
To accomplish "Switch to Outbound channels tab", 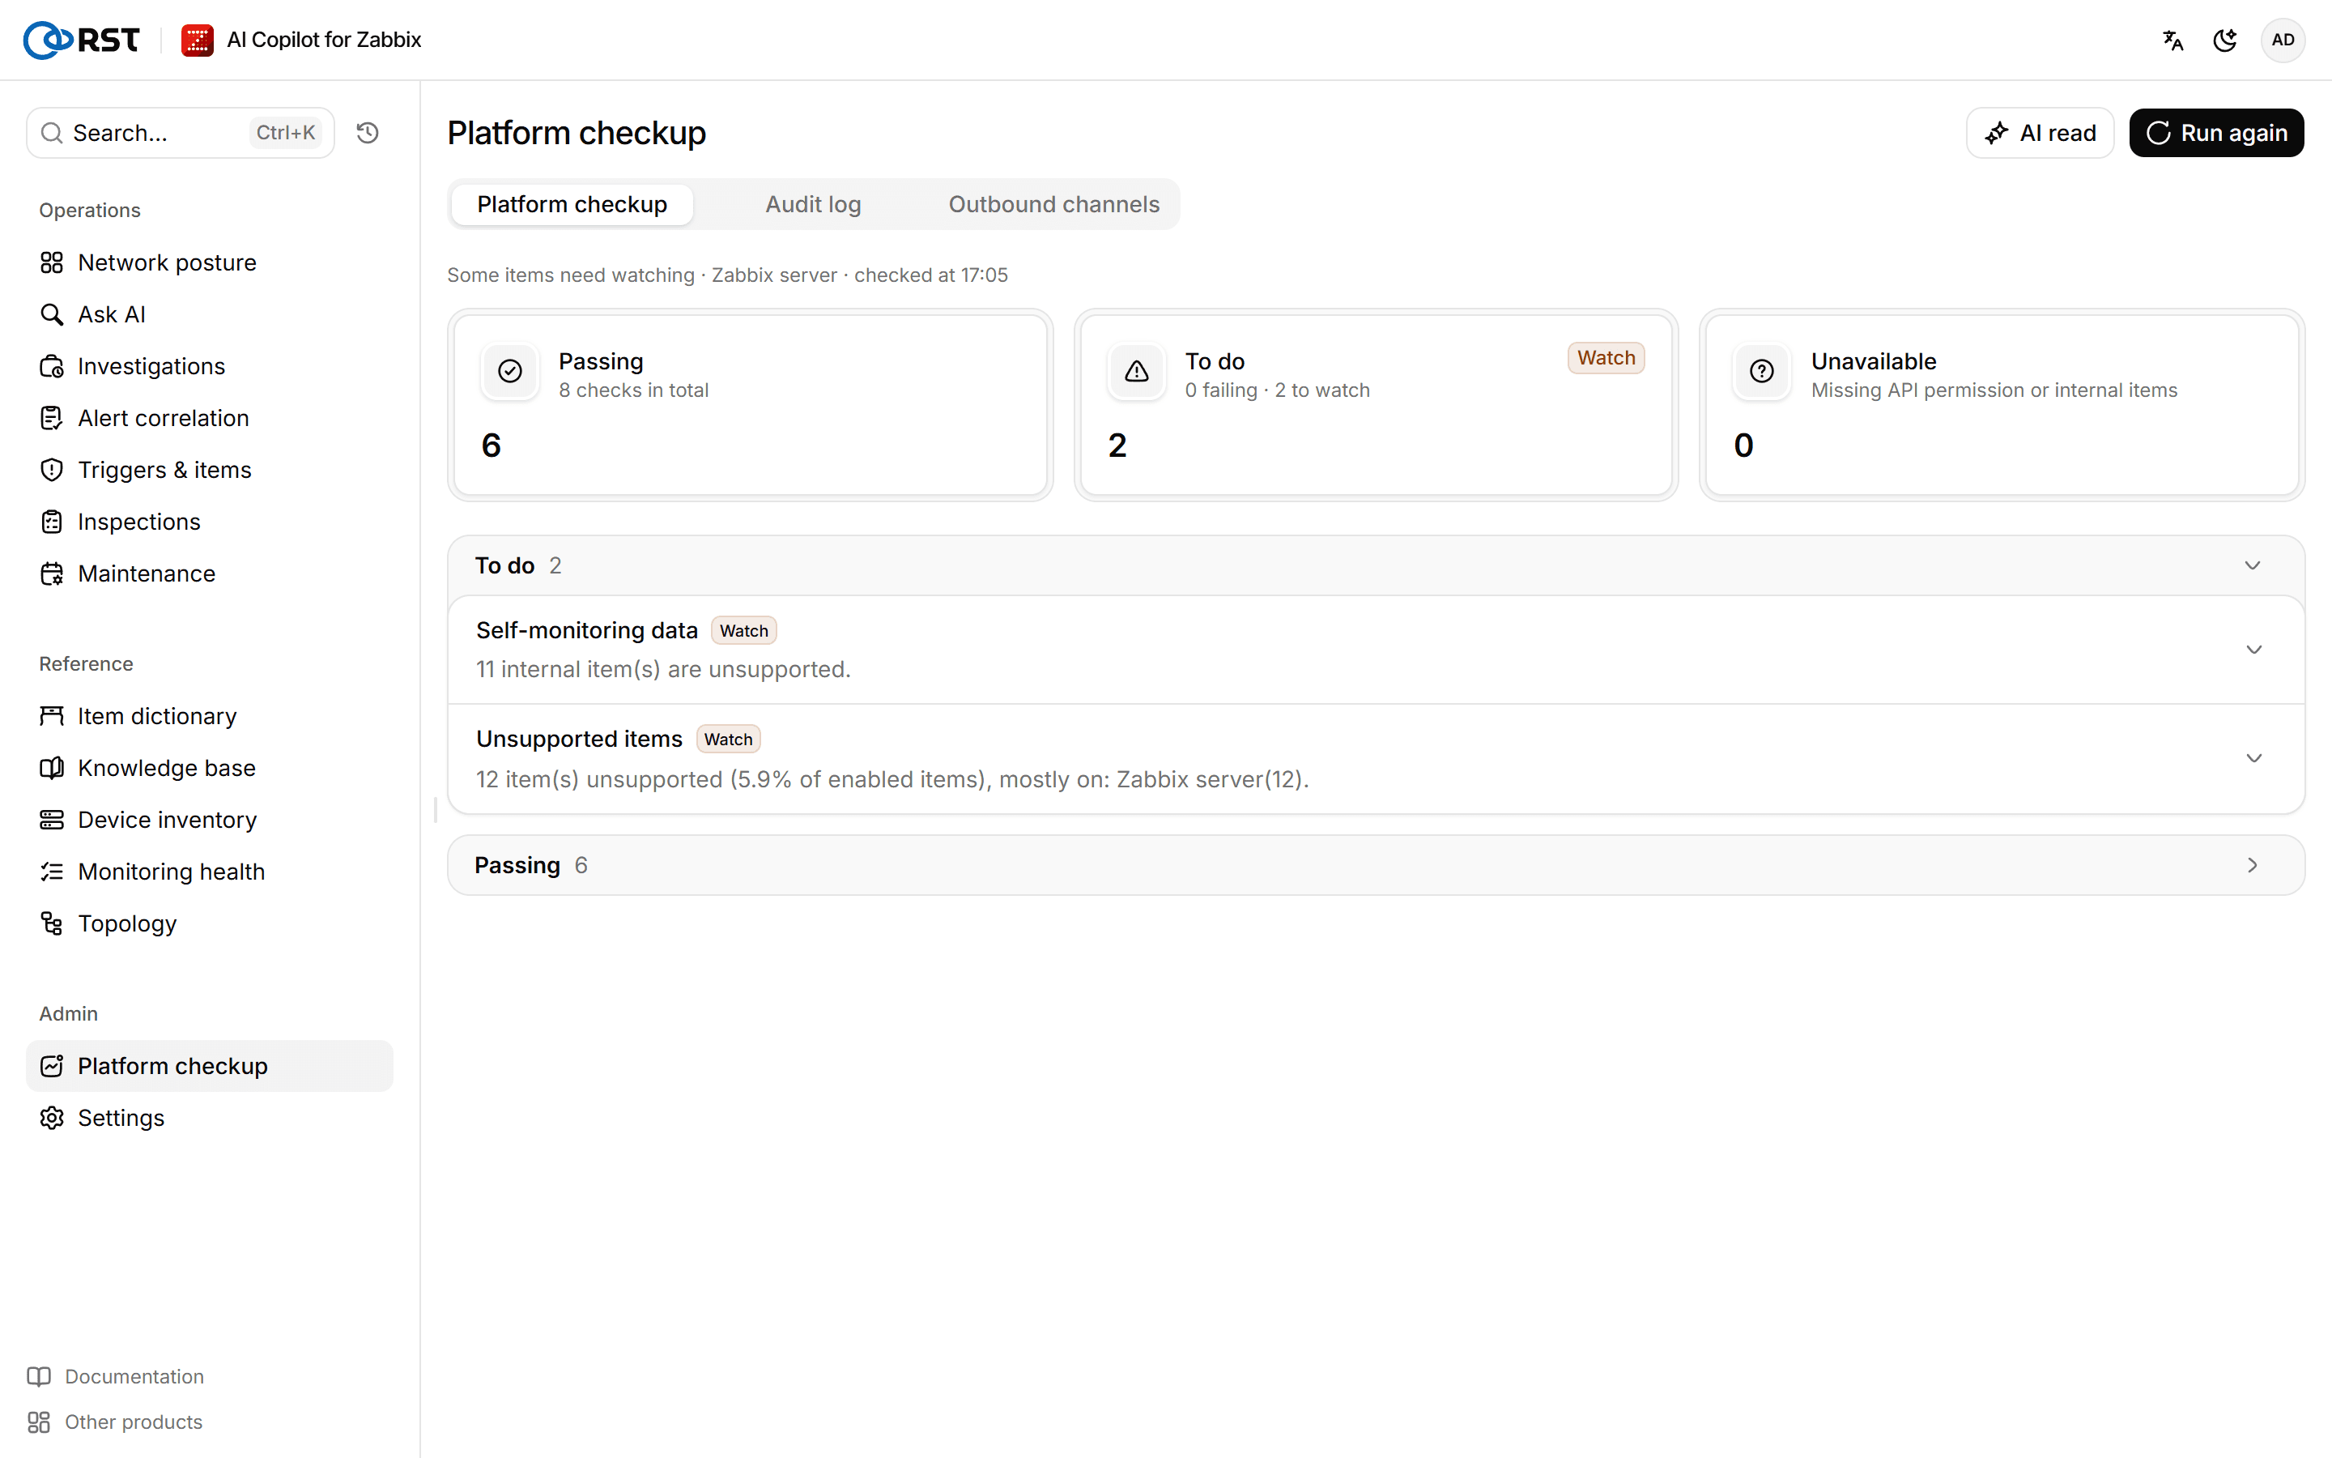I will 1054,204.
